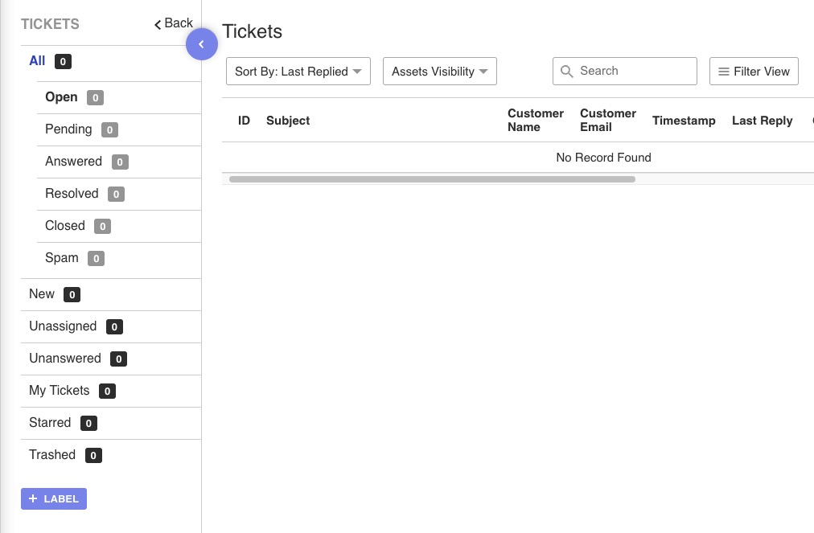Click the list icon beside Filter View
Viewport: 814px width, 533px height.
(722, 71)
